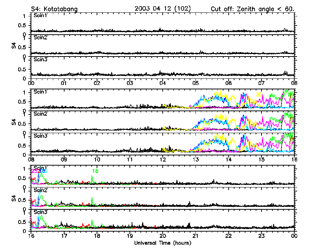Click the hour tick label "18"
This screenshot has height=248, width=310.
point(97,236)
